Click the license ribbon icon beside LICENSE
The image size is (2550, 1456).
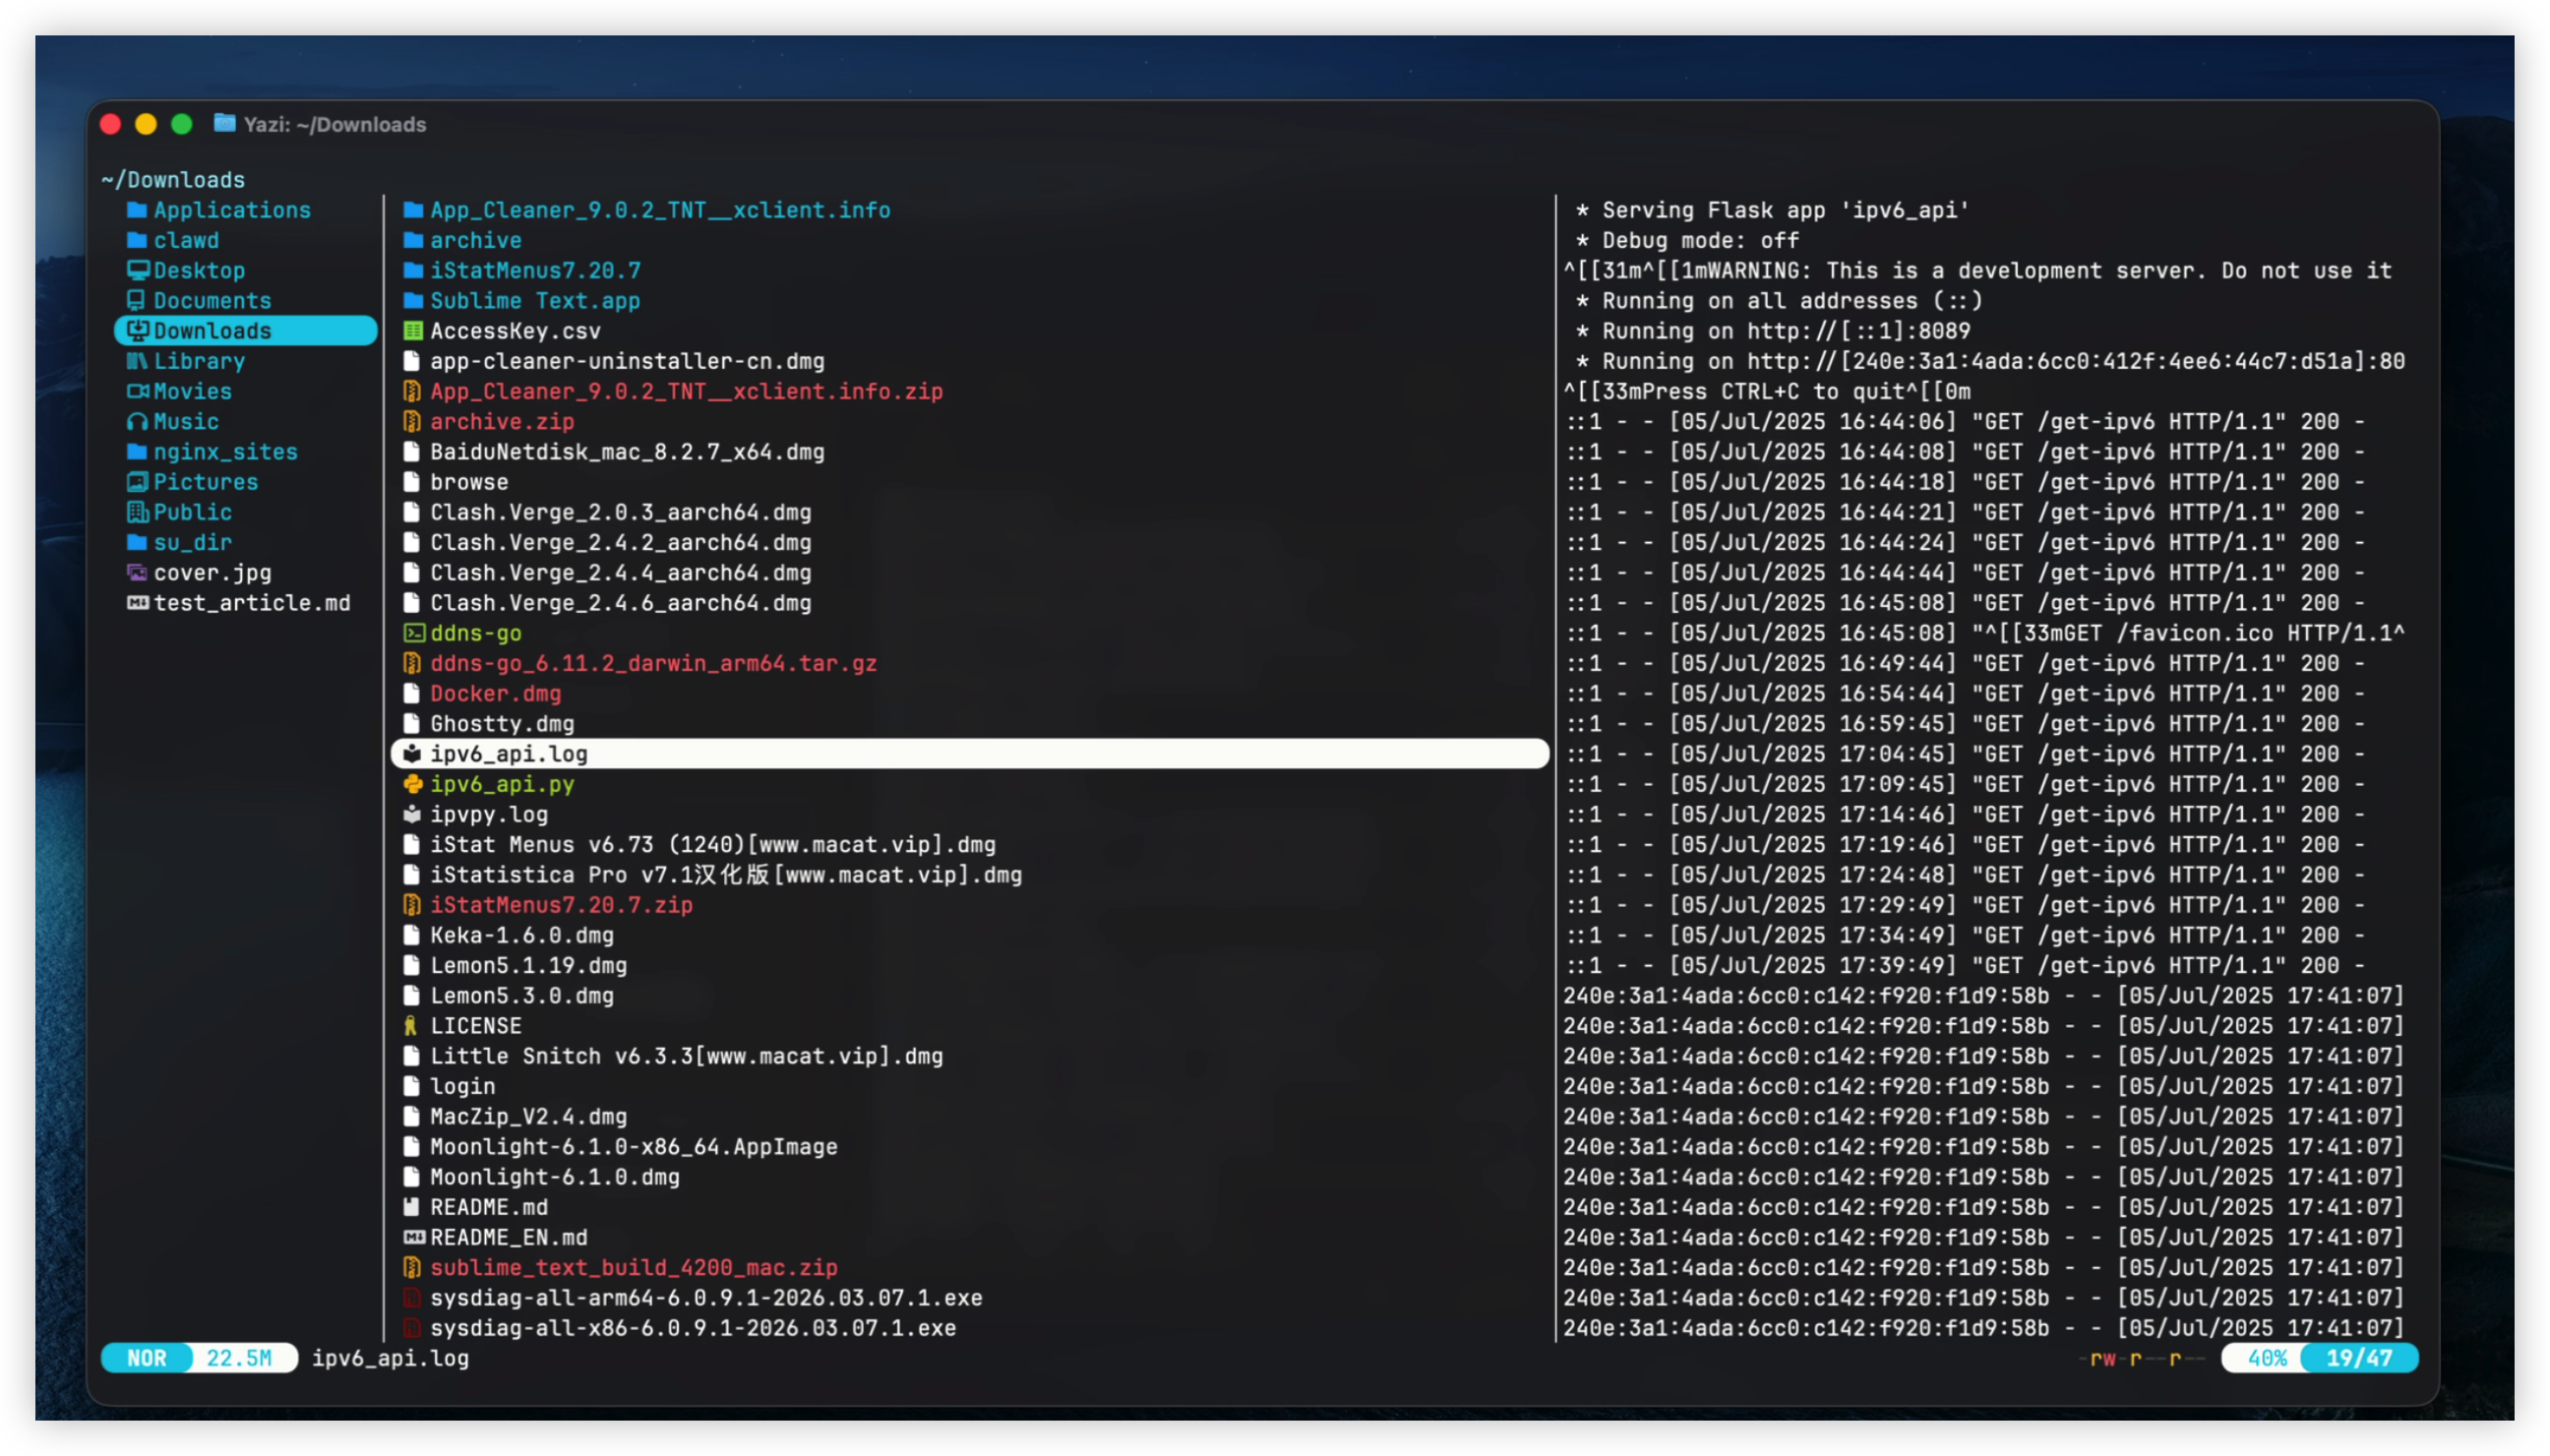pos(411,1026)
